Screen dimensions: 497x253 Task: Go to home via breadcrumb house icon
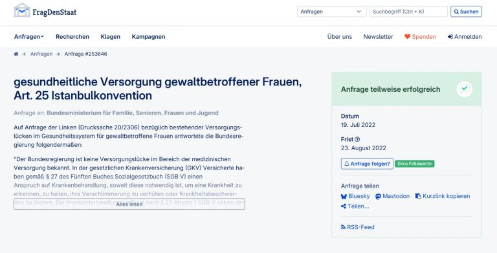(x=16, y=54)
